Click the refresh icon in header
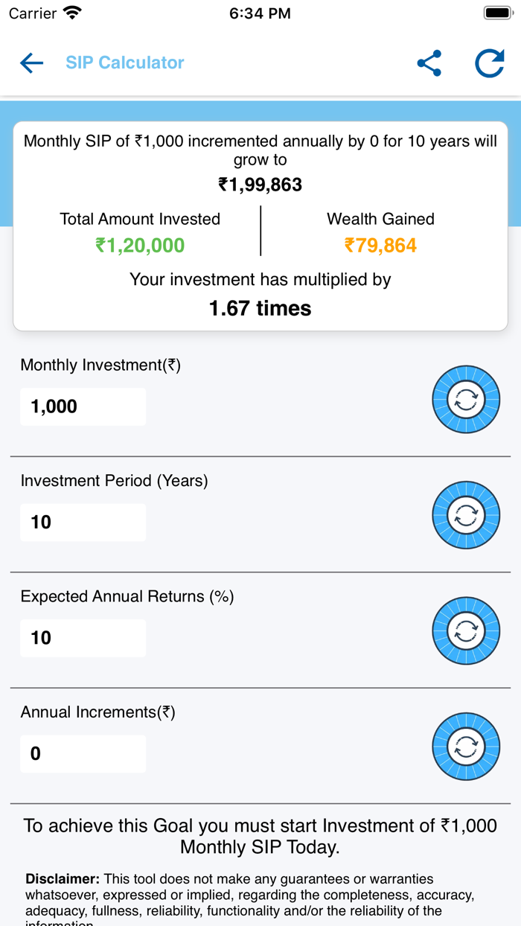Image resolution: width=521 pixels, height=926 pixels. click(489, 63)
